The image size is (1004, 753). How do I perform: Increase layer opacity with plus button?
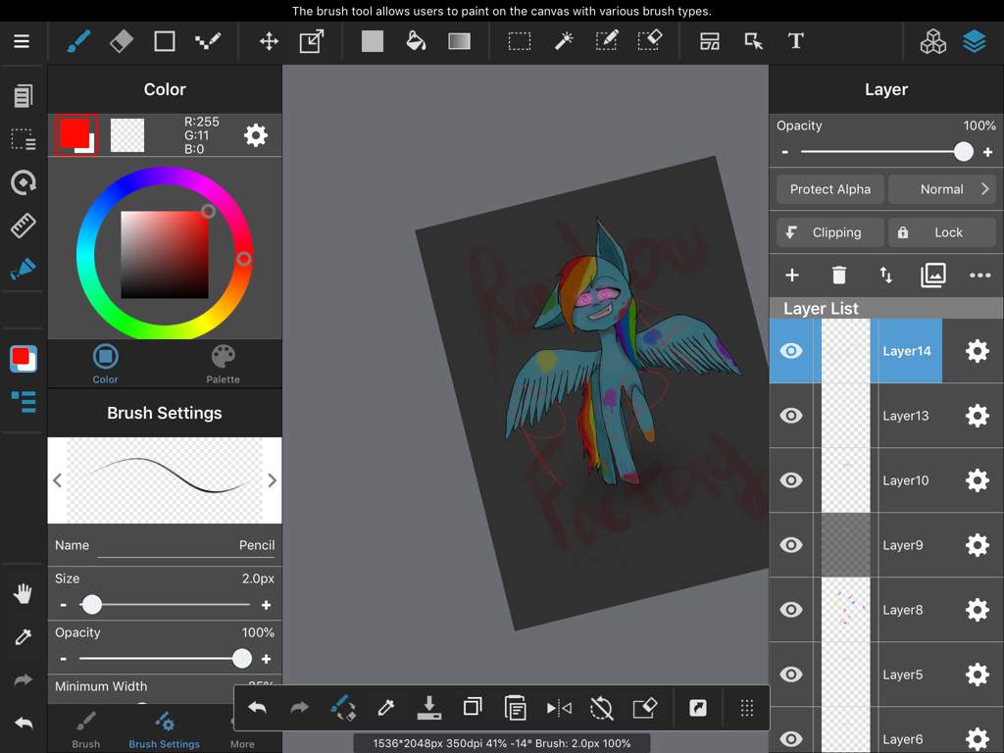988,152
